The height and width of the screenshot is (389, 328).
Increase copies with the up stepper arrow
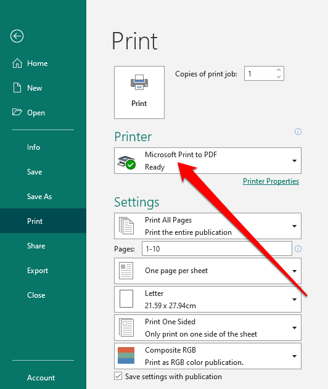279,70
